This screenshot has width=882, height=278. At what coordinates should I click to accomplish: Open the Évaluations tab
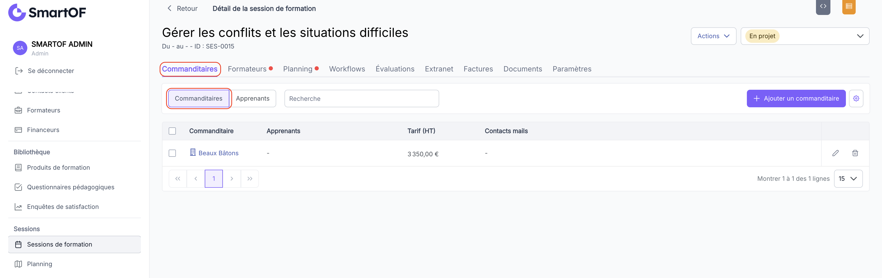pos(395,69)
